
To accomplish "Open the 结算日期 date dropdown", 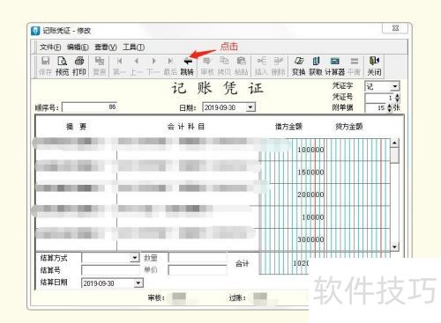I will pyautogui.click(x=138, y=283).
